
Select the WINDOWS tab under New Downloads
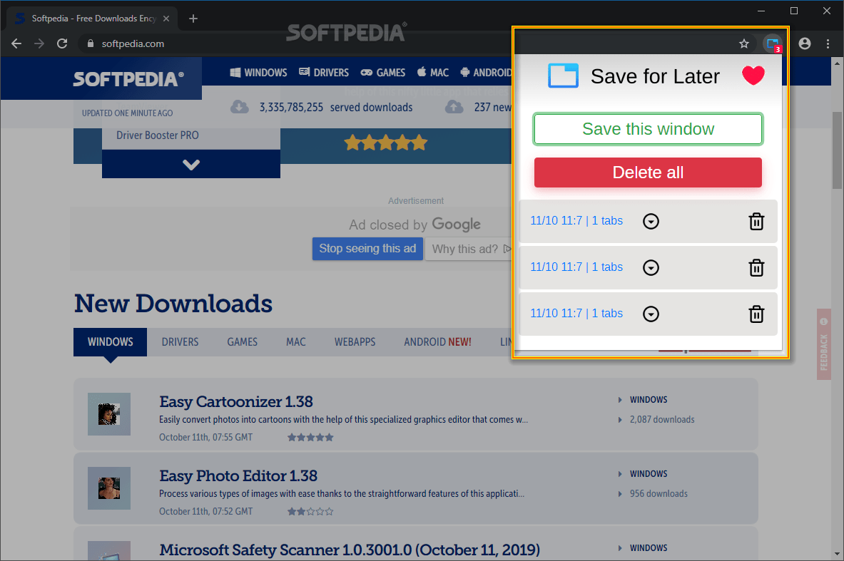pos(111,342)
